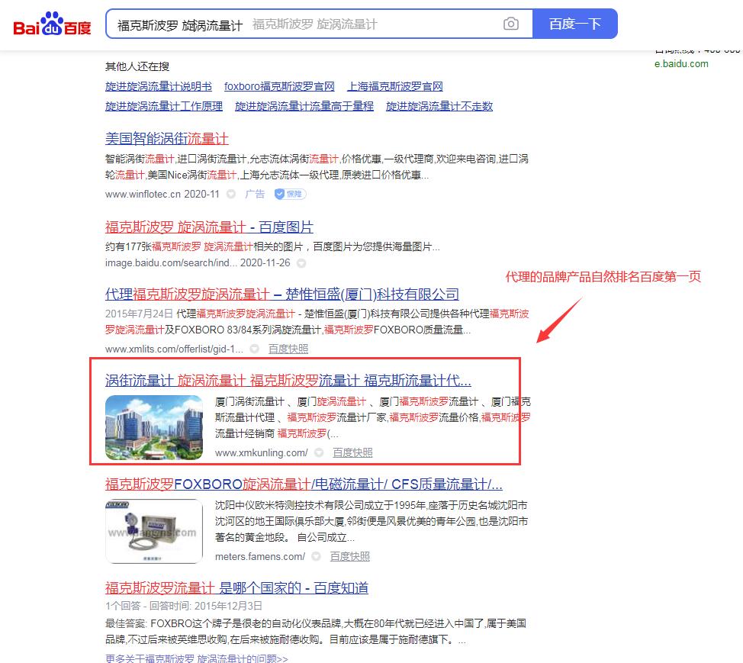Open the 上海福克斯波罗官网 related search
The image size is (743, 663).
coord(394,86)
